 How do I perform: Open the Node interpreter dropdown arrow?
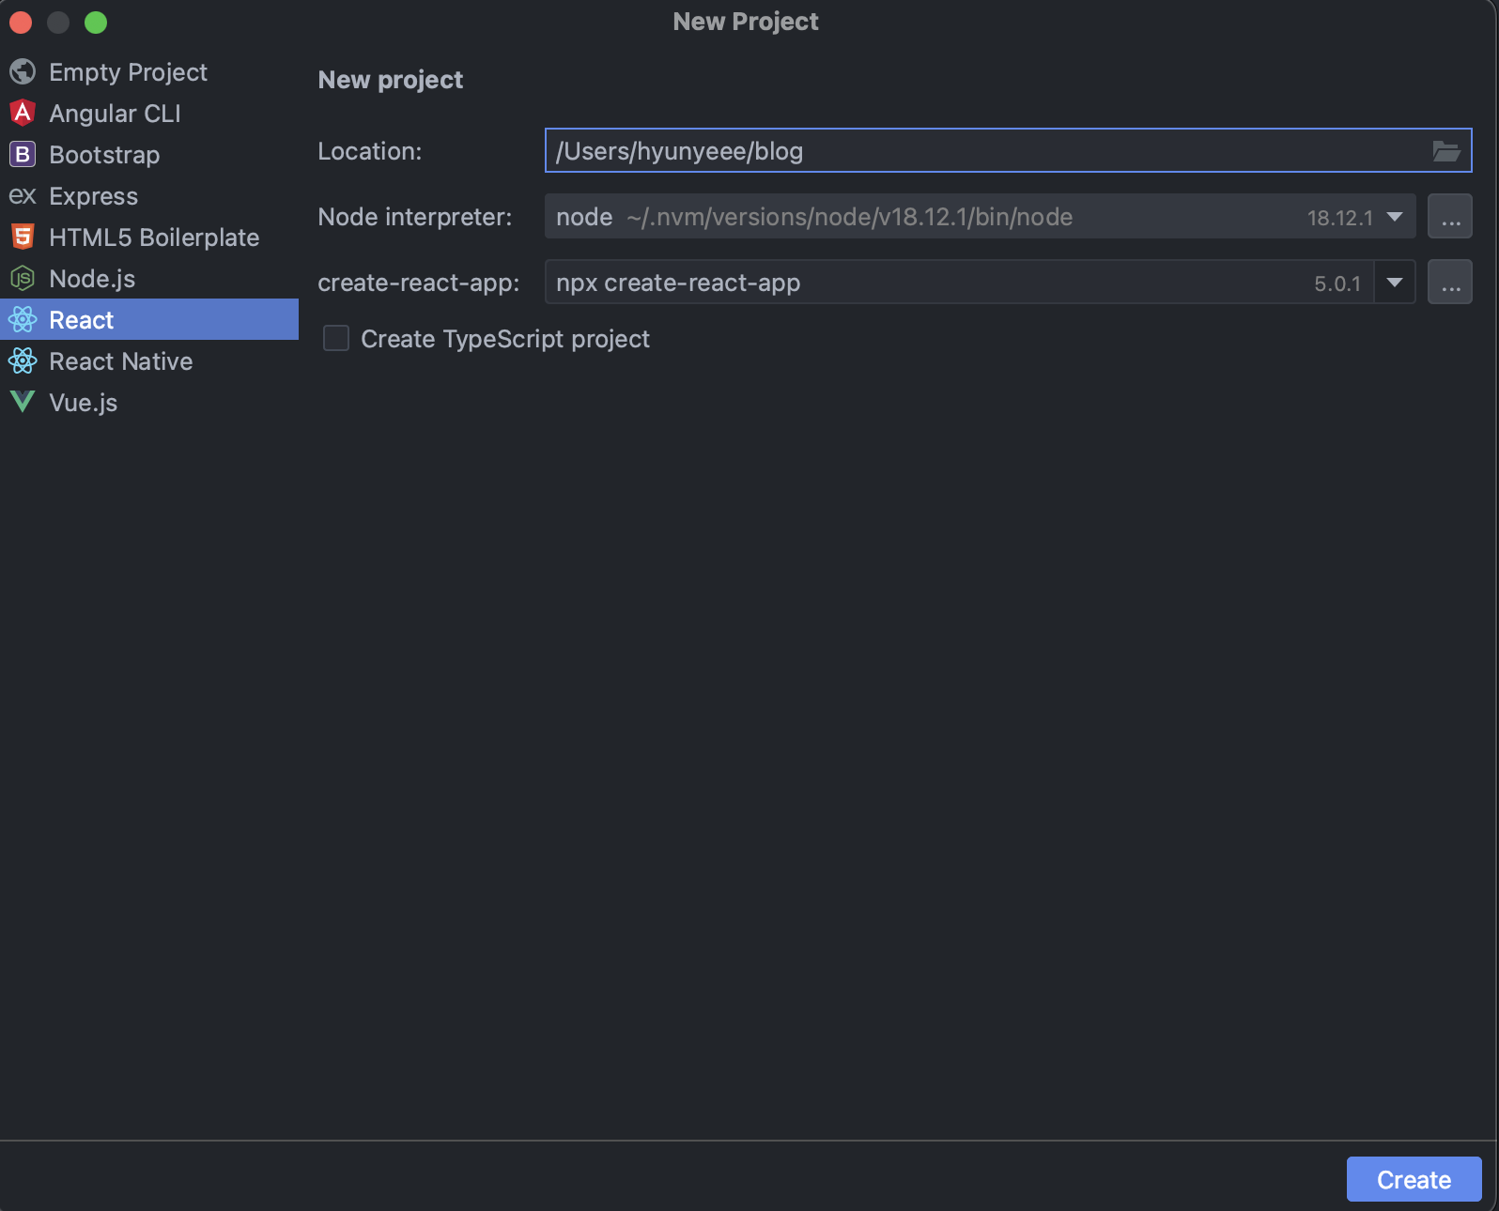tap(1395, 217)
